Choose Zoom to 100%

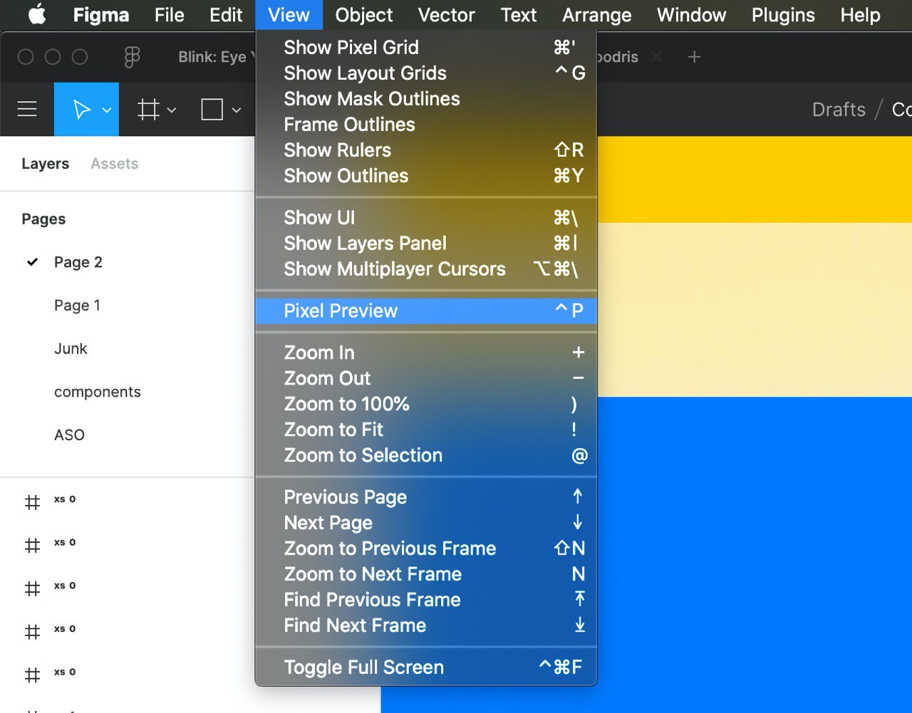point(426,405)
